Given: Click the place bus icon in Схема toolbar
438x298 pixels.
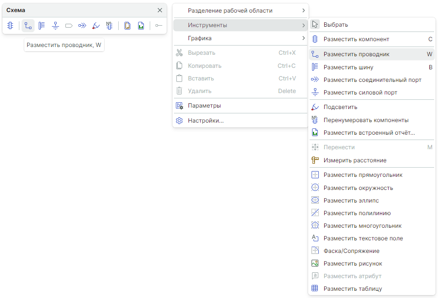Looking at the screenshot, I should (42, 26).
